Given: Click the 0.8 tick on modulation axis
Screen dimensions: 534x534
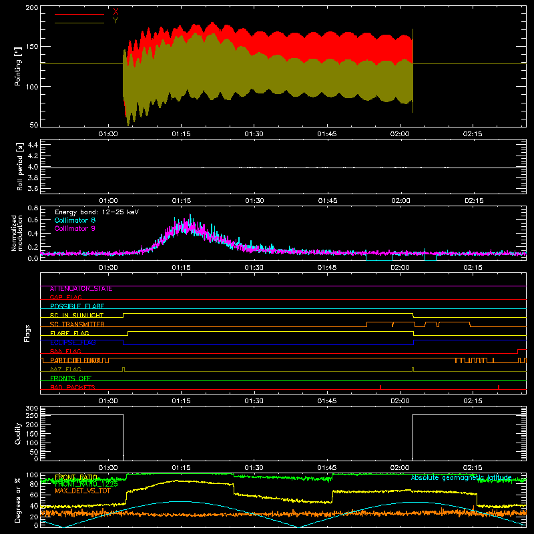Looking at the screenshot, I should (32, 208).
